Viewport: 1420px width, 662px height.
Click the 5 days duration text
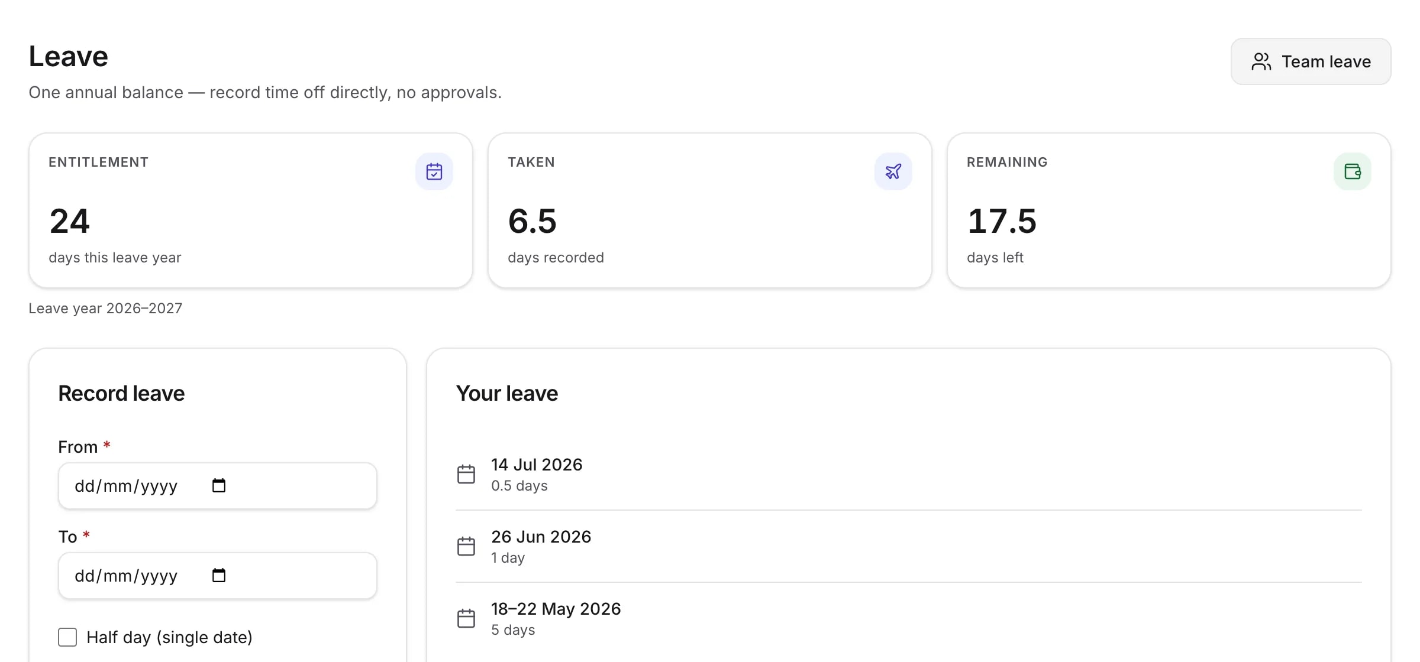(x=512, y=630)
